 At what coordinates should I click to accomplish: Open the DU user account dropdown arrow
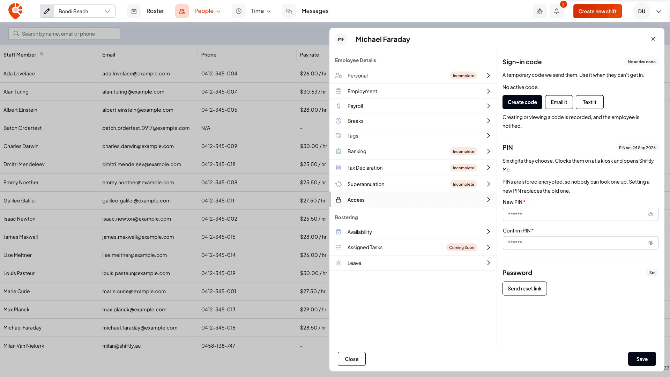pos(659,11)
